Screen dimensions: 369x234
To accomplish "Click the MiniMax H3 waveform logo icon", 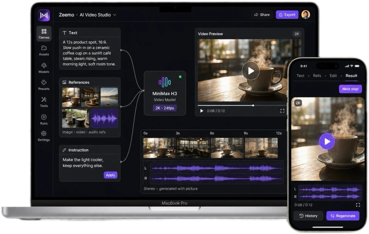I will coord(165,82).
